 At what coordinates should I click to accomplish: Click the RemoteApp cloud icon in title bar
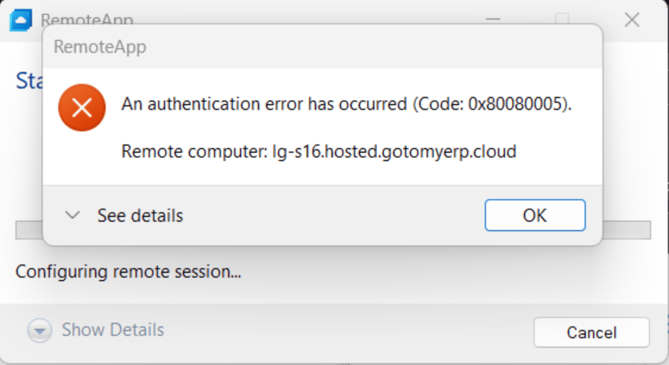pyautogui.click(x=21, y=20)
